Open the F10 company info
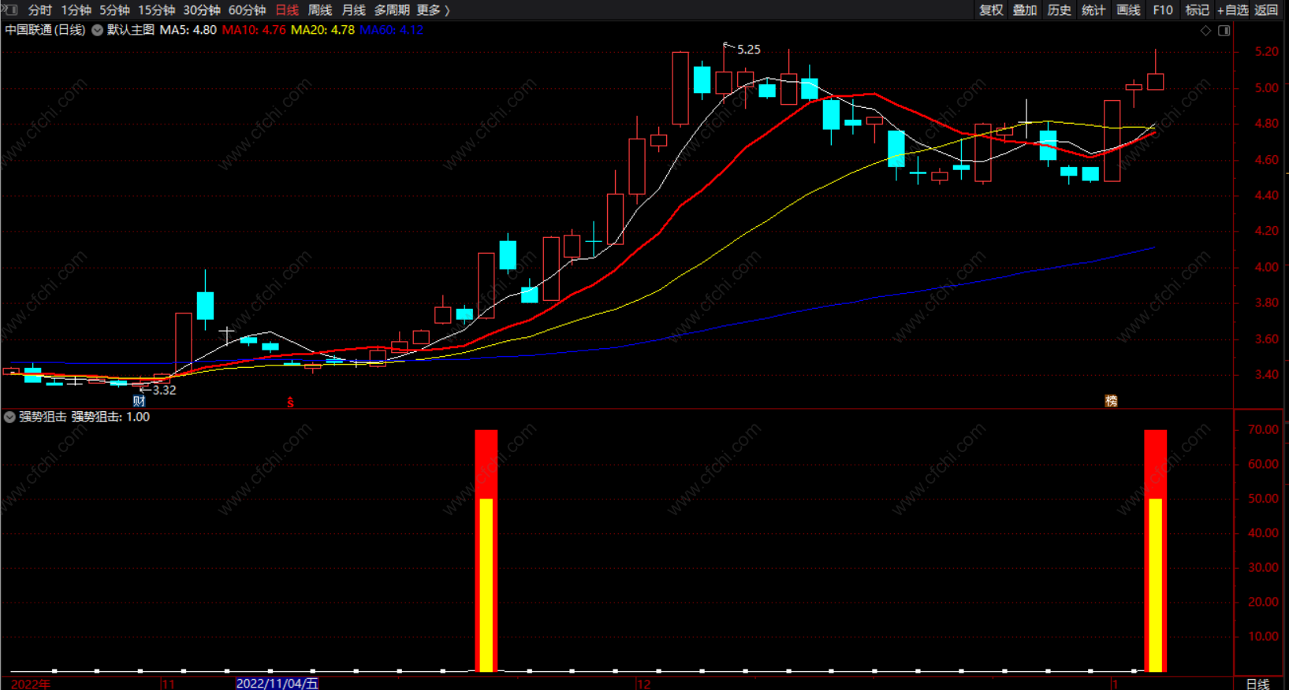Image resolution: width=1289 pixels, height=690 pixels. [1162, 10]
